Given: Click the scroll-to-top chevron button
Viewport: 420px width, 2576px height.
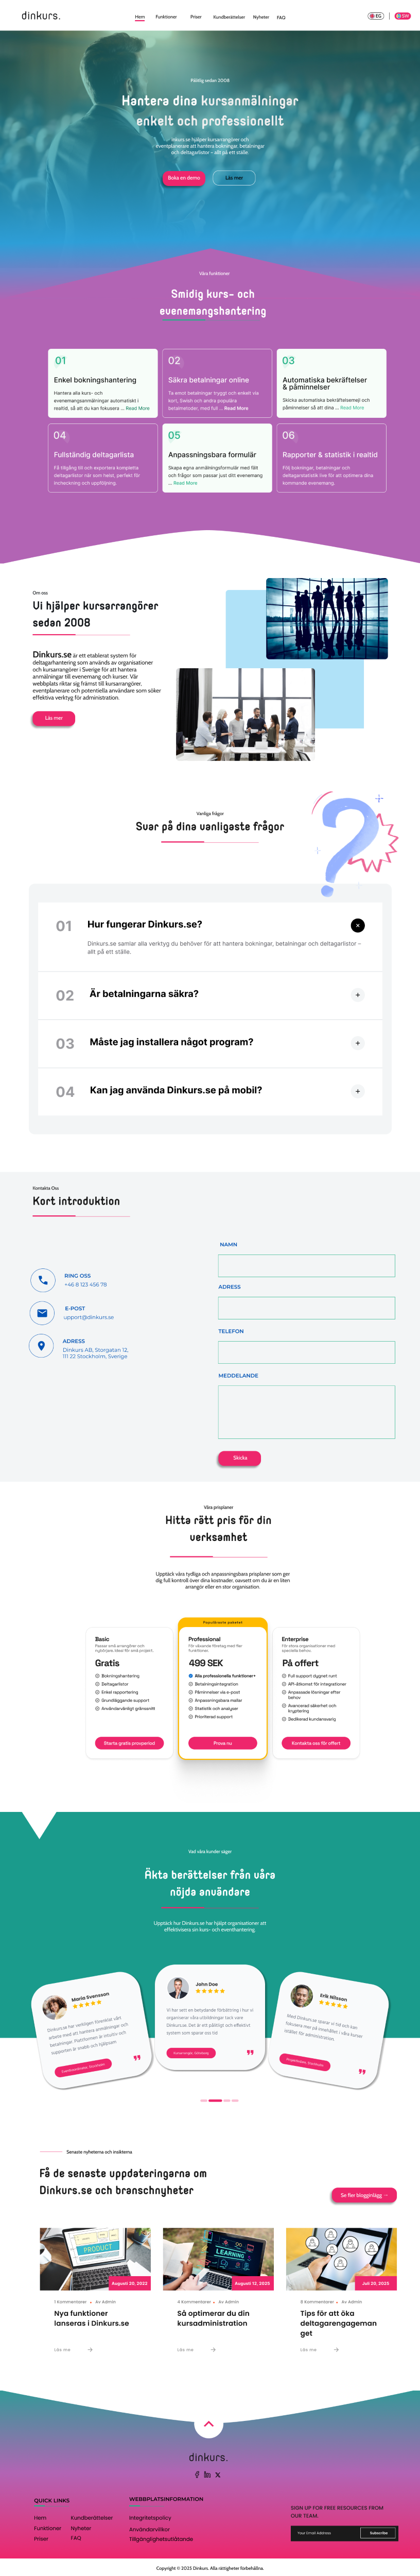Looking at the screenshot, I should click(x=208, y=2424).
